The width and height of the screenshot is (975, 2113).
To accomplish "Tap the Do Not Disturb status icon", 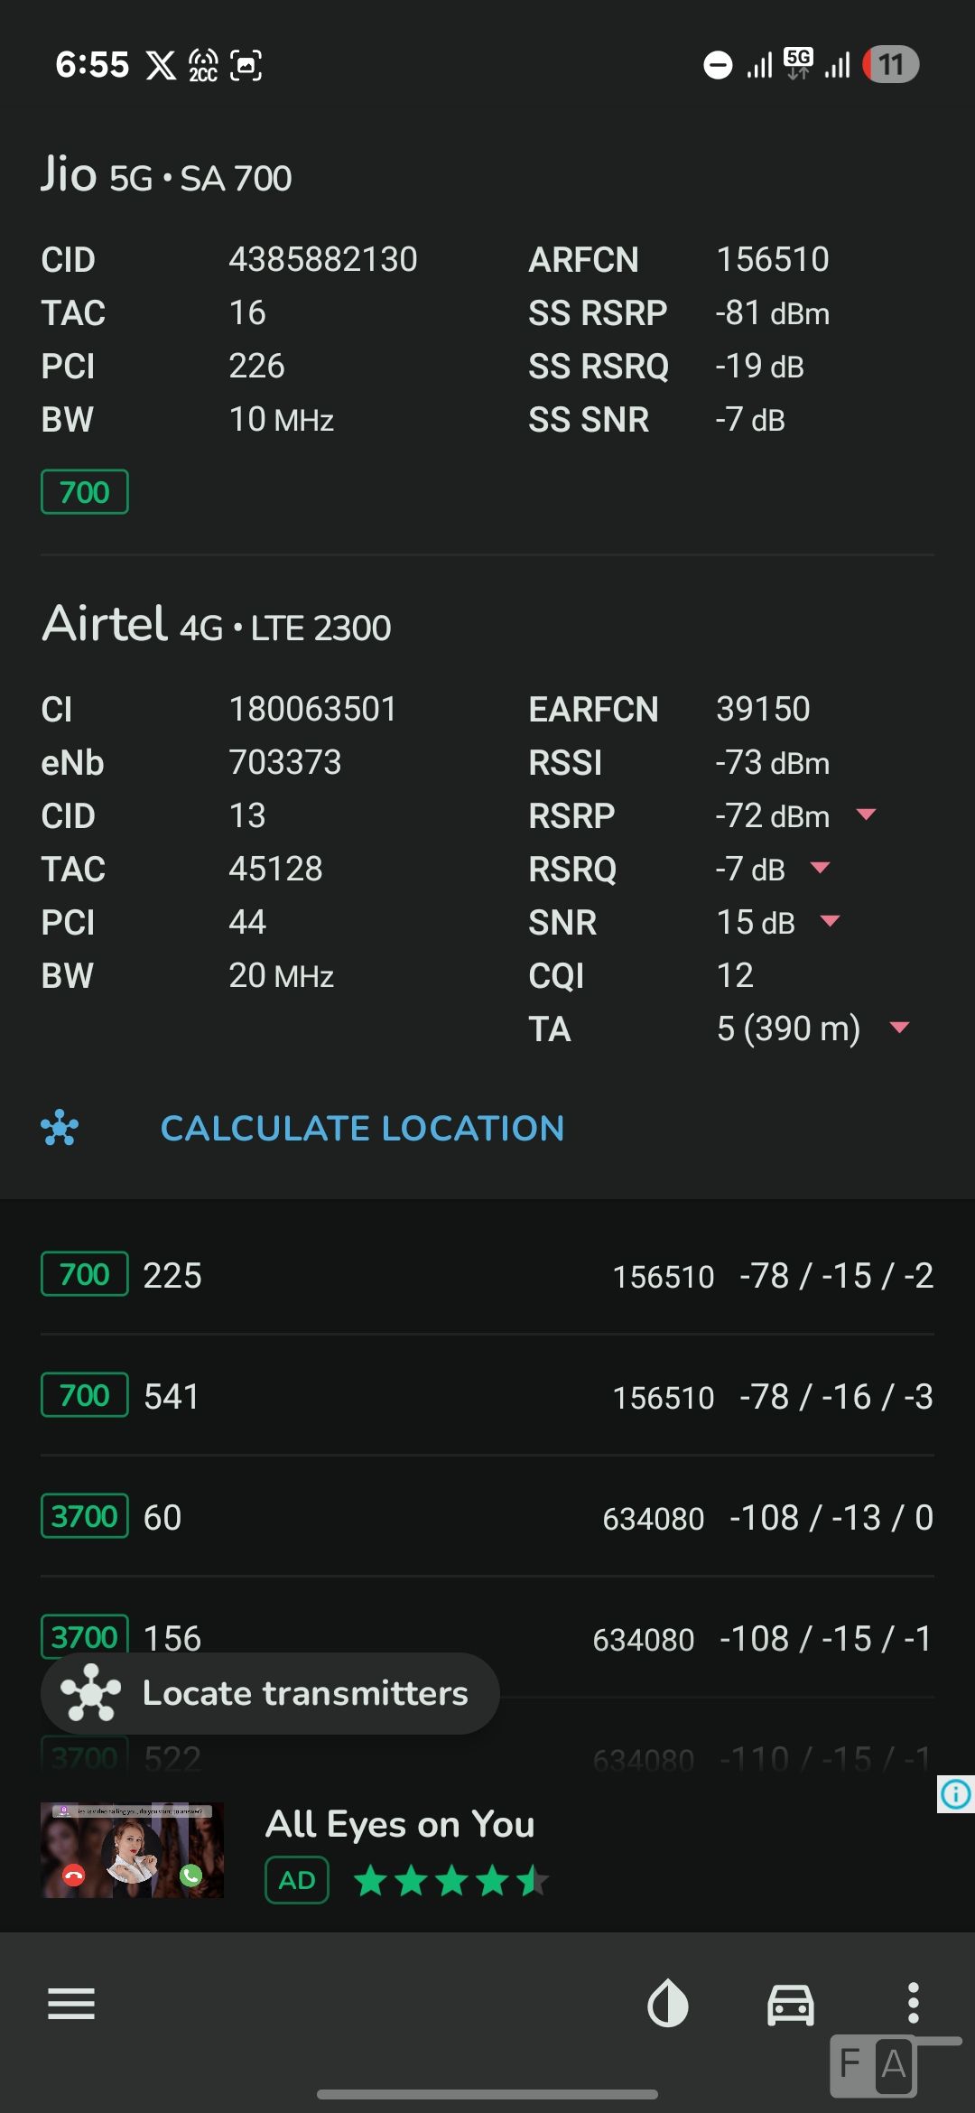I will [718, 65].
